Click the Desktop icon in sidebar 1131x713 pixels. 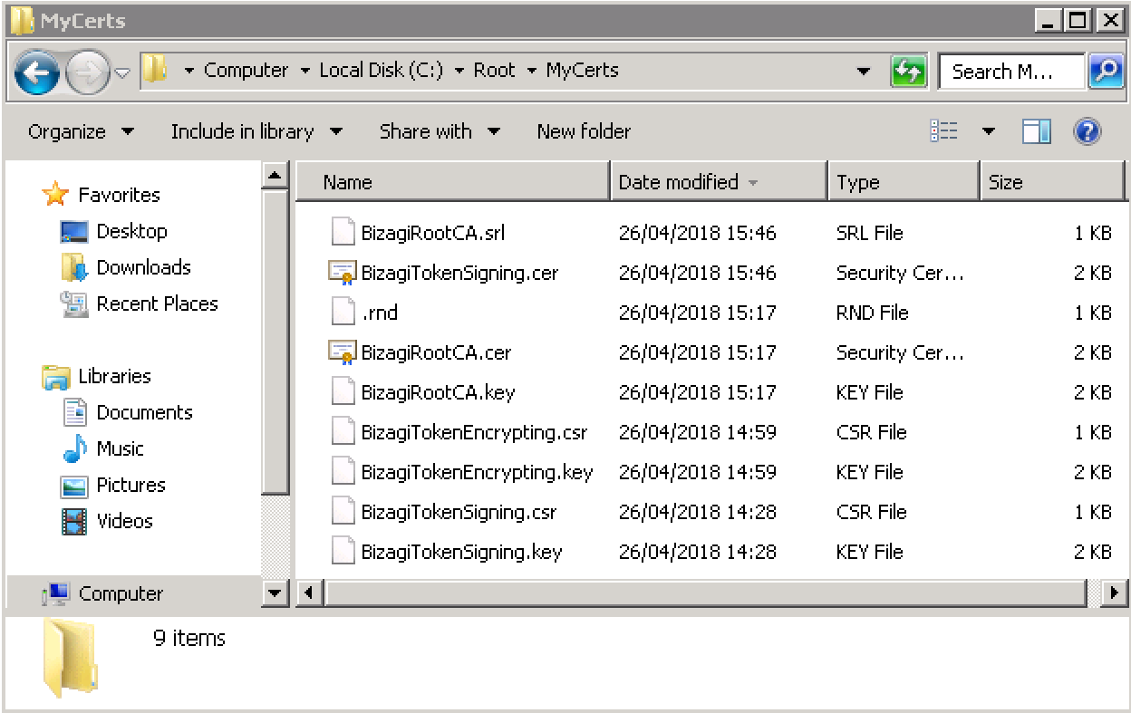tap(74, 232)
